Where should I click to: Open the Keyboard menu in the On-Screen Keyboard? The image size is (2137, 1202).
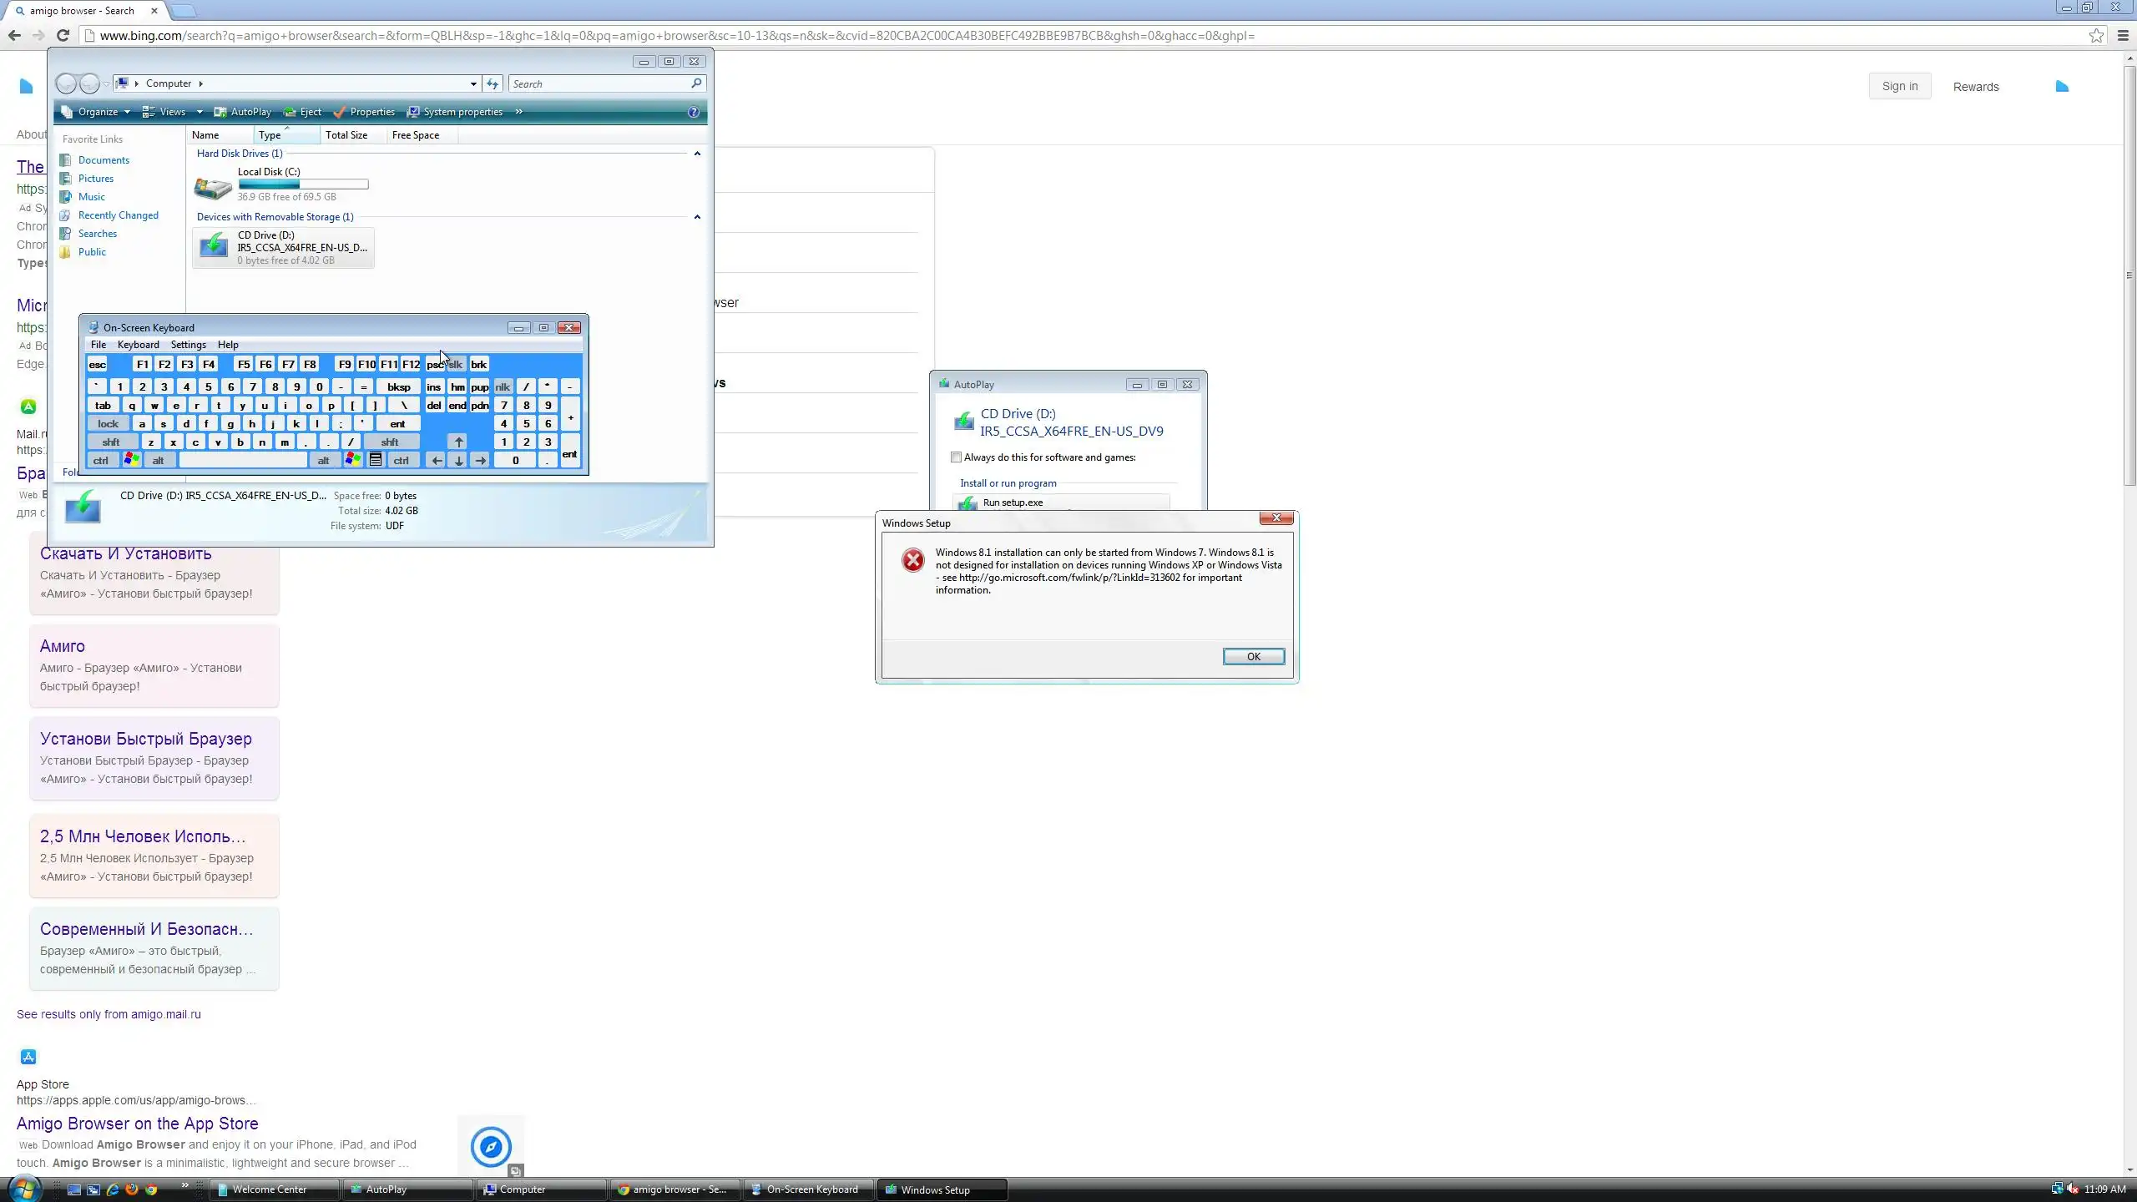[138, 345]
